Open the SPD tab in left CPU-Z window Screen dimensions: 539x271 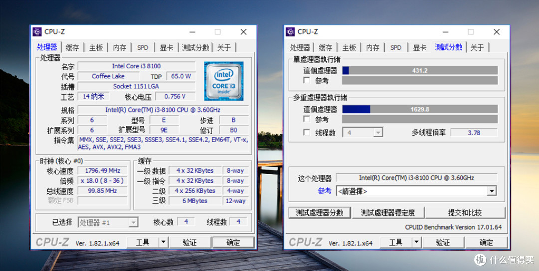point(143,48)
